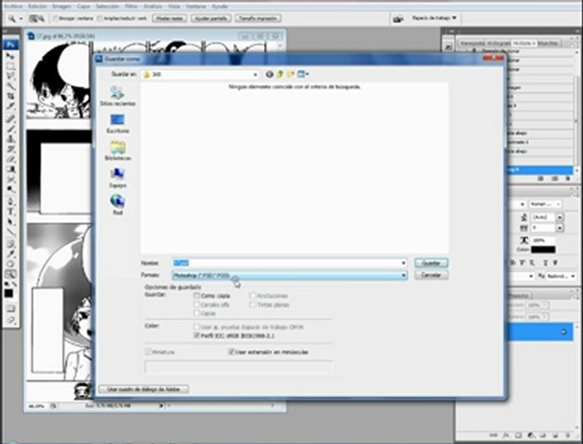Image resolution: width=583 pixels, height=444 pixels.
Task: Open Equipo location in the save dialog
Action: [117, 178]
